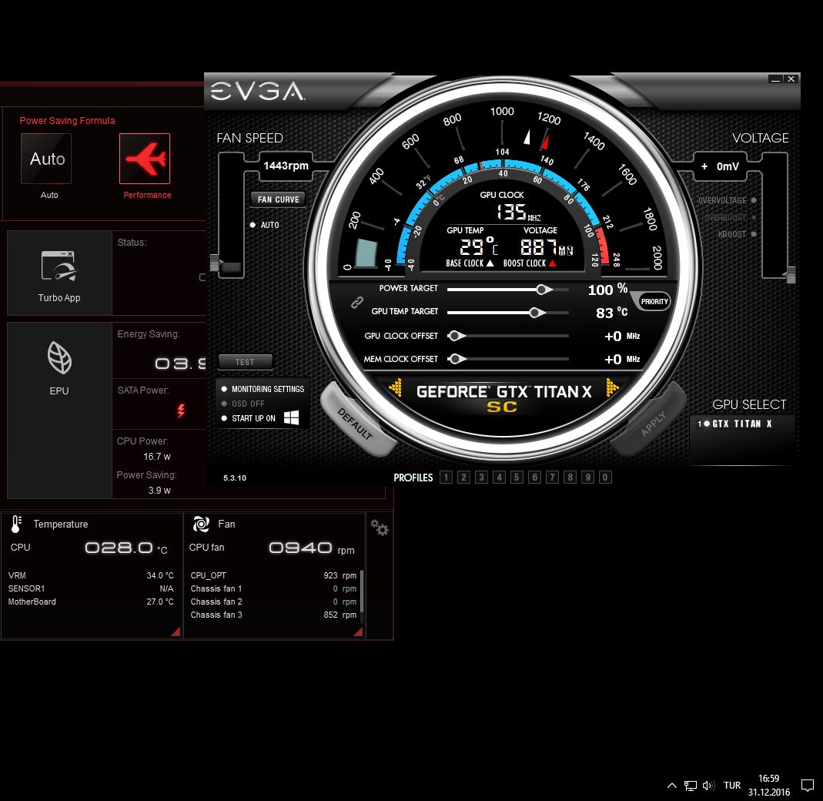This screenshot has width=823, height=801.
Task: Click the SATA Power lightning icon
Action: pos(181,411)
